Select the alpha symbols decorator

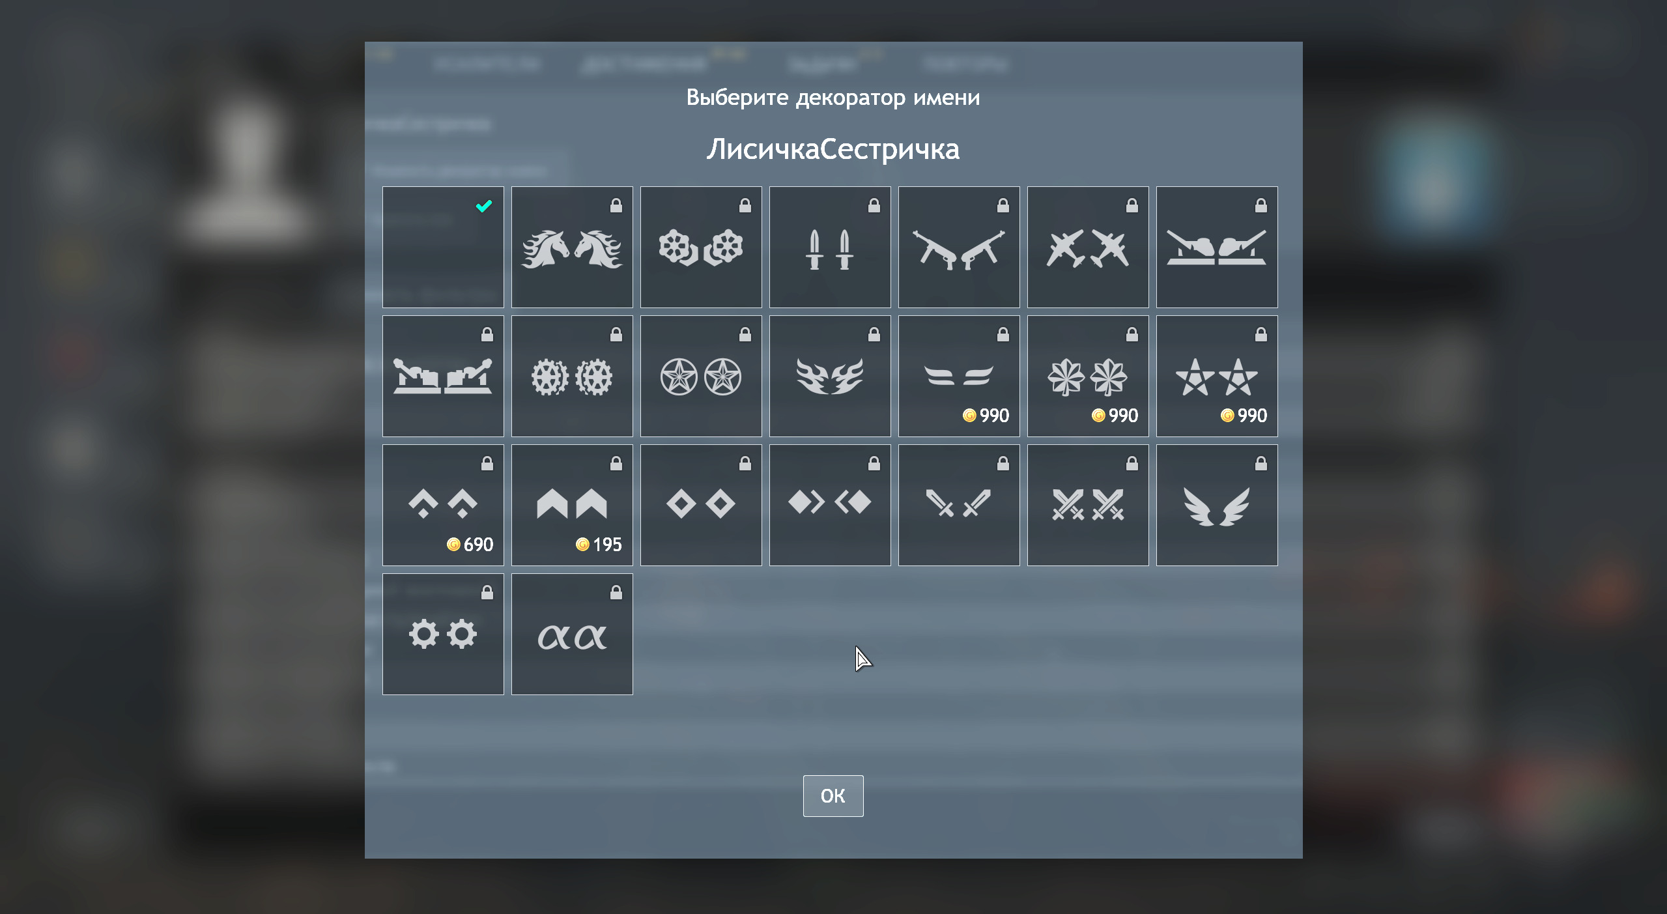point(571,635)
